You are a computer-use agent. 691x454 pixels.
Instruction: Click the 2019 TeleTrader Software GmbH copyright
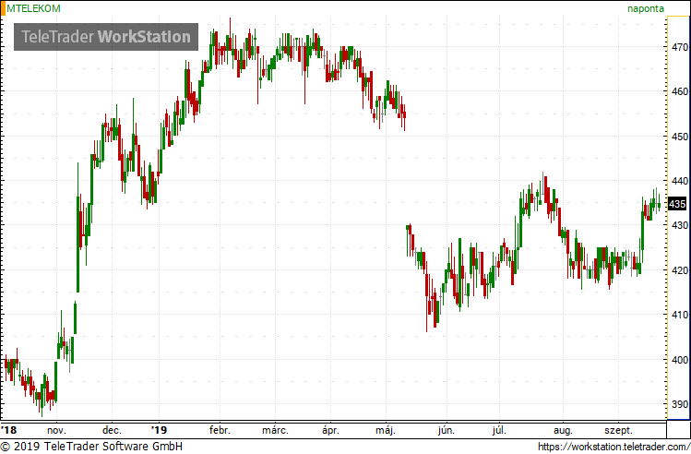pos(91,447)
